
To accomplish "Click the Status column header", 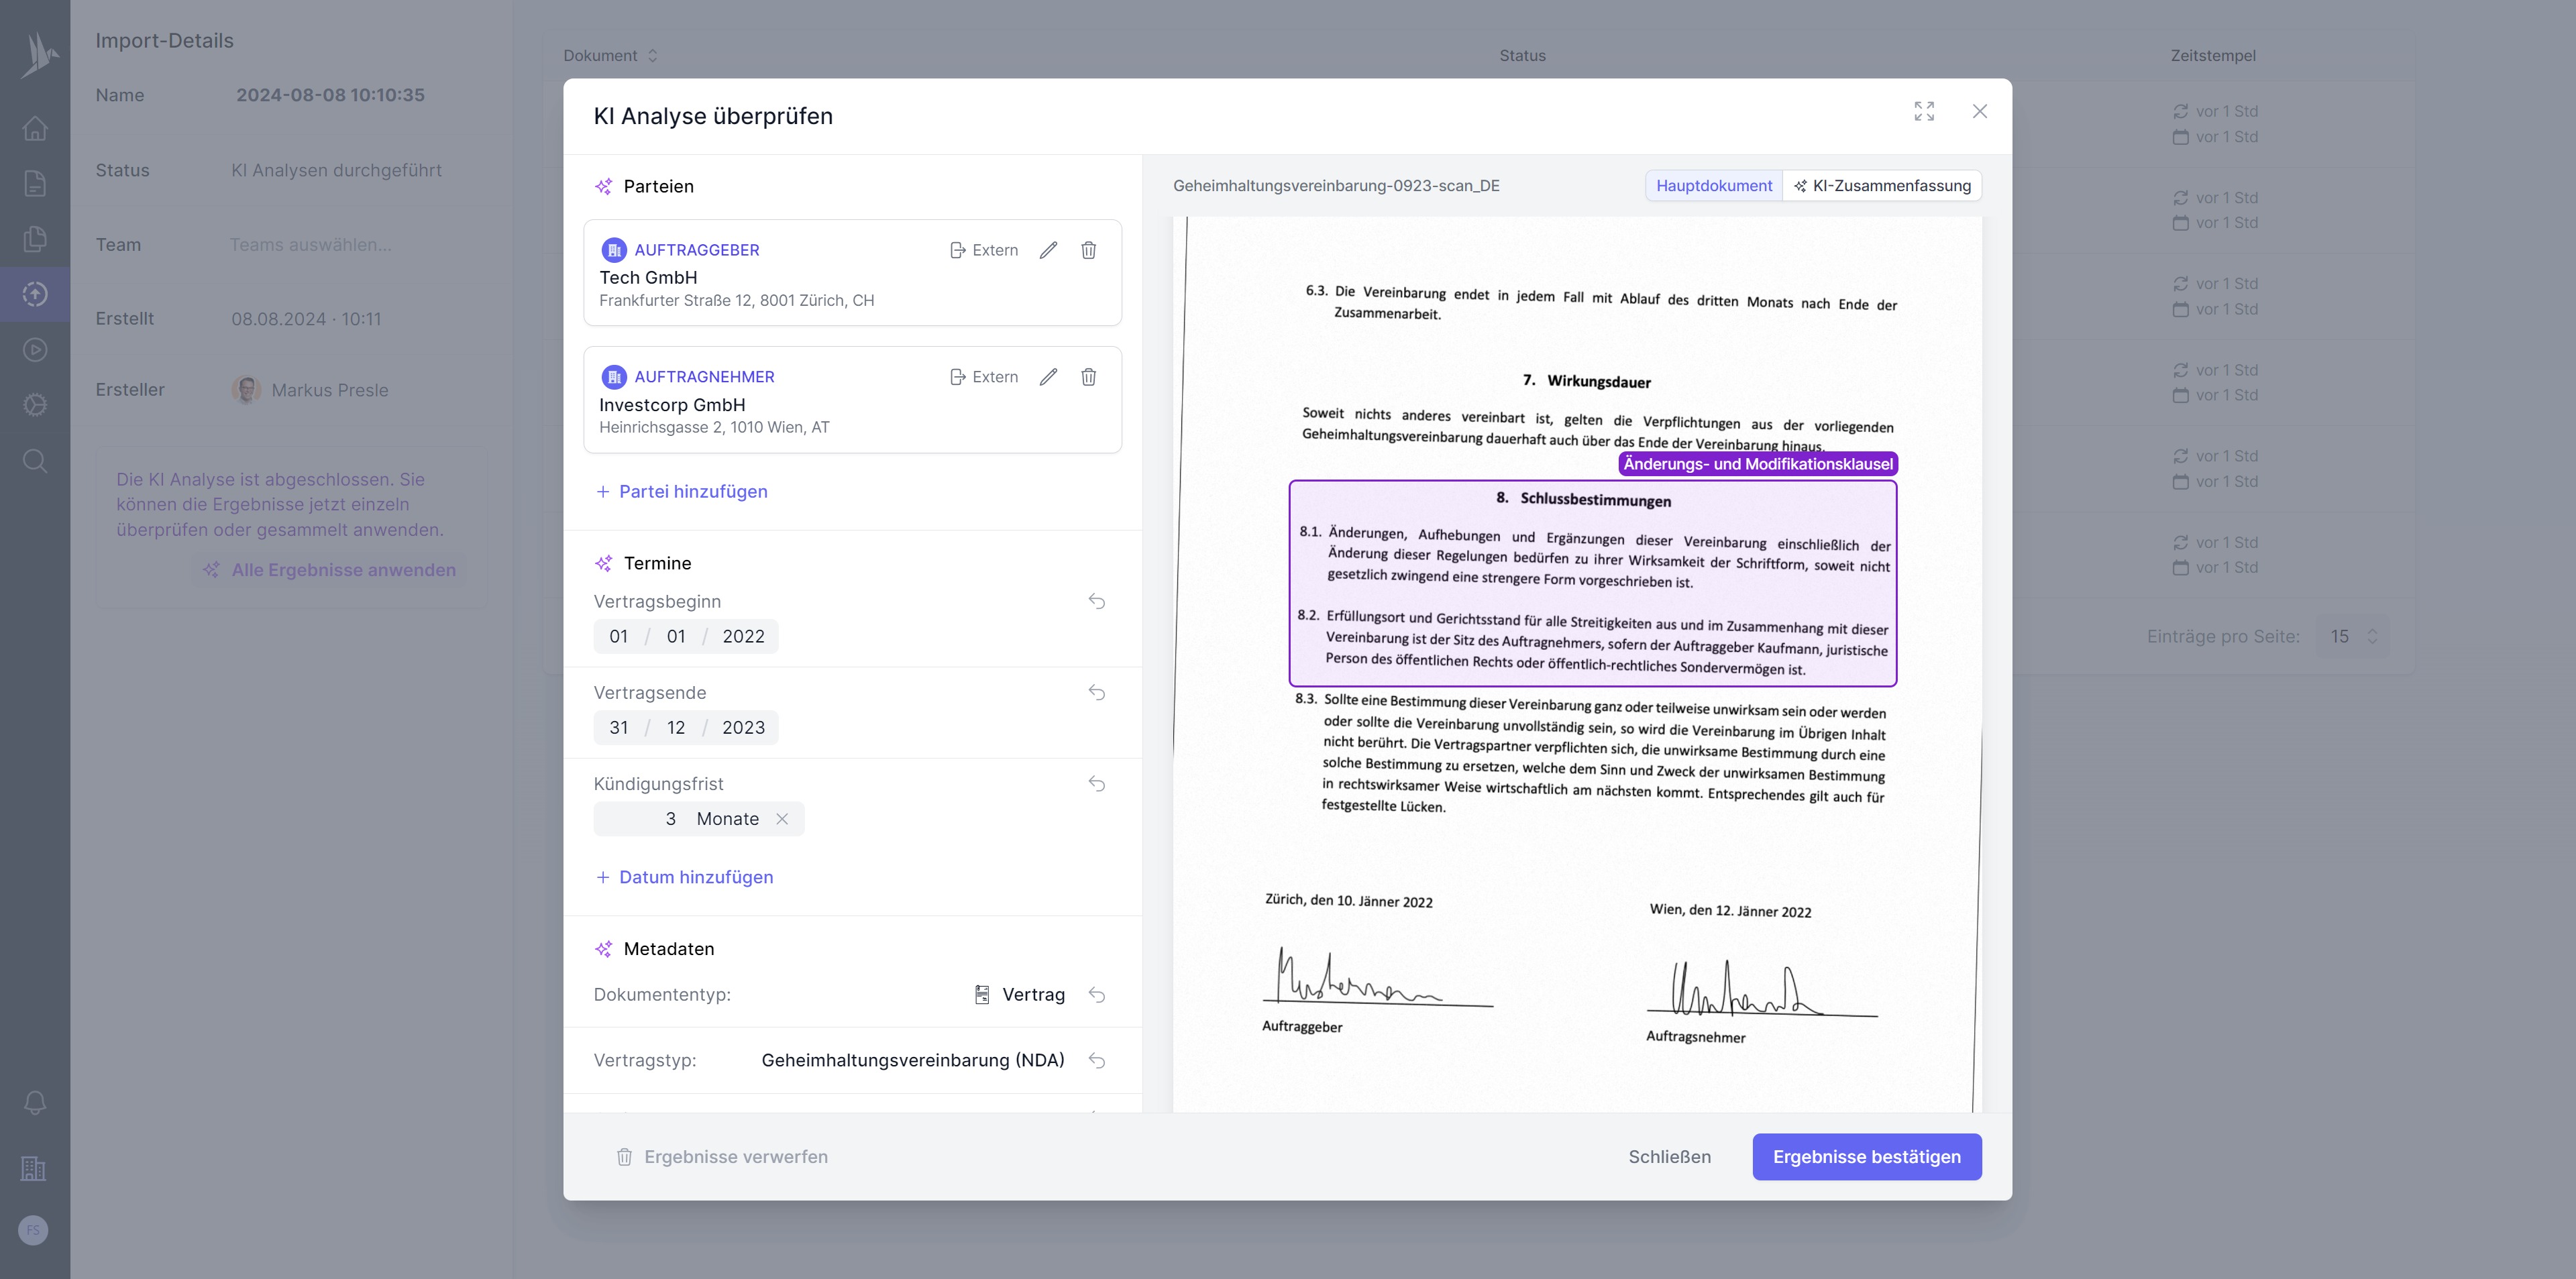I will [x=1522, y=56].
